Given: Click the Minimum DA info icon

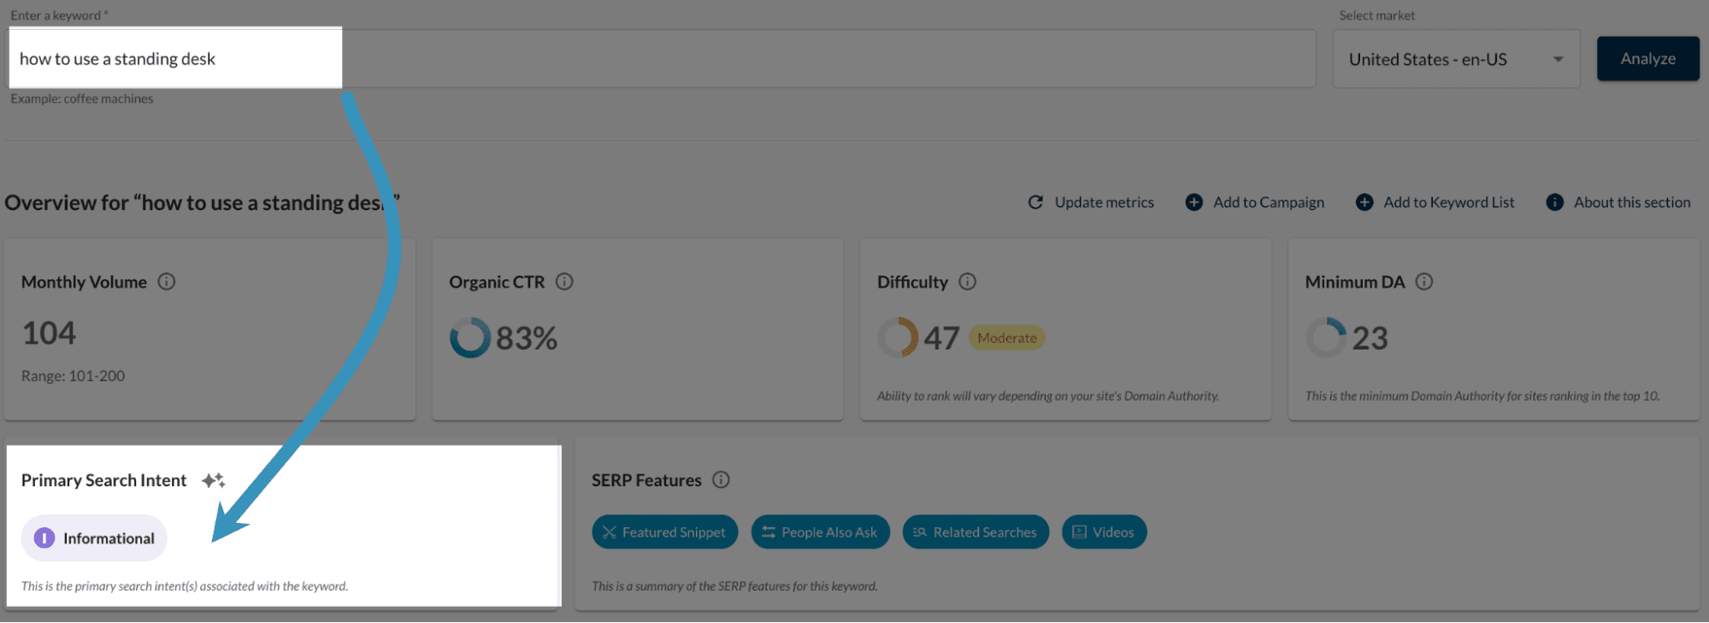Looking at the screenshot, I should tap(1423, 282).
